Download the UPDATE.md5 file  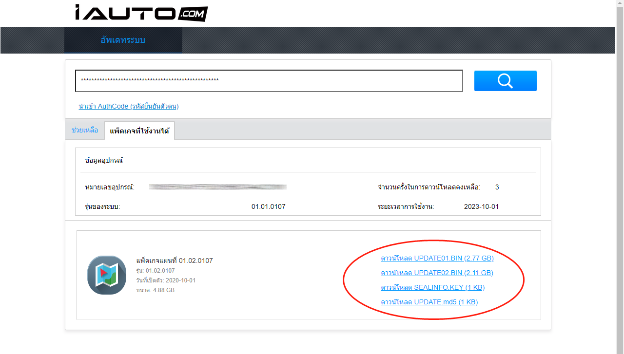(x=430, y=302)
